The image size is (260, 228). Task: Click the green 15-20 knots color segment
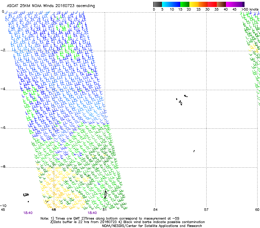point(185,4)
